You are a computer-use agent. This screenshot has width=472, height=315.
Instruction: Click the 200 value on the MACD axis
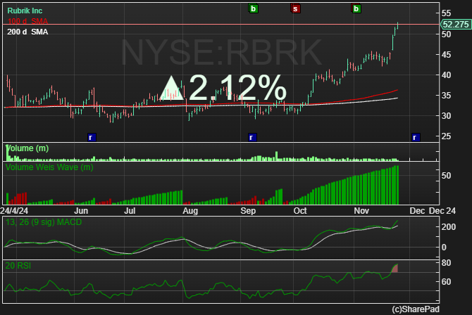click(449, 227)
